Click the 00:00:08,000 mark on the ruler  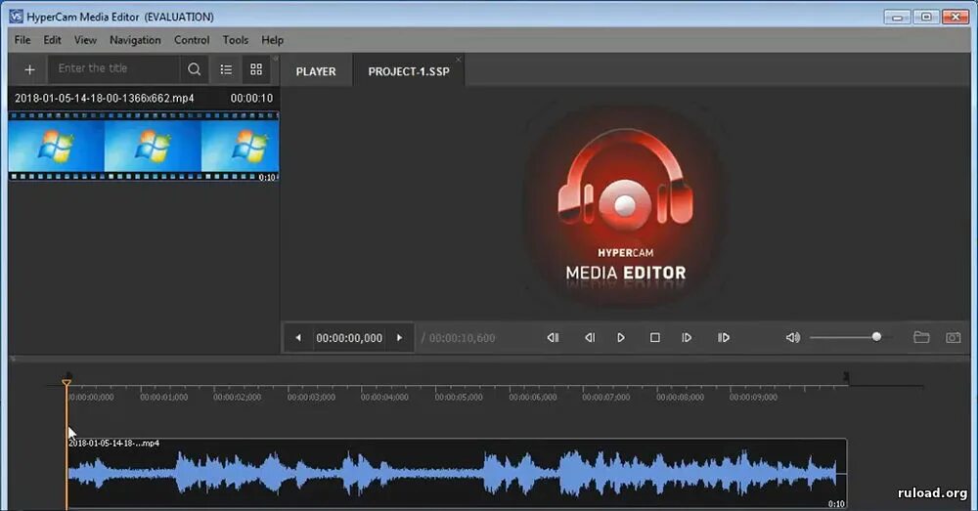680,397
